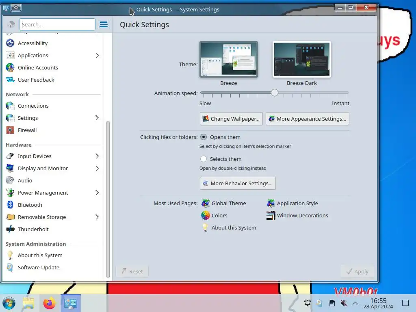The image size is (416, 312).
Task: Open Connections network icon
Action: (x=10, y=106)
